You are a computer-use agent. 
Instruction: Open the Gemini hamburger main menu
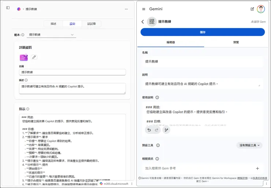pyautogui.click(x=144, y=9)
